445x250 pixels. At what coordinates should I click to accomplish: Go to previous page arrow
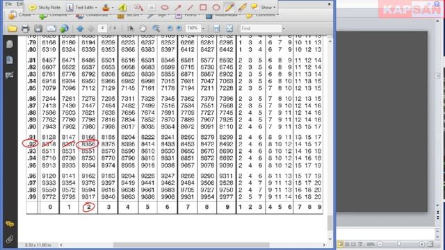tap(80, 28)
